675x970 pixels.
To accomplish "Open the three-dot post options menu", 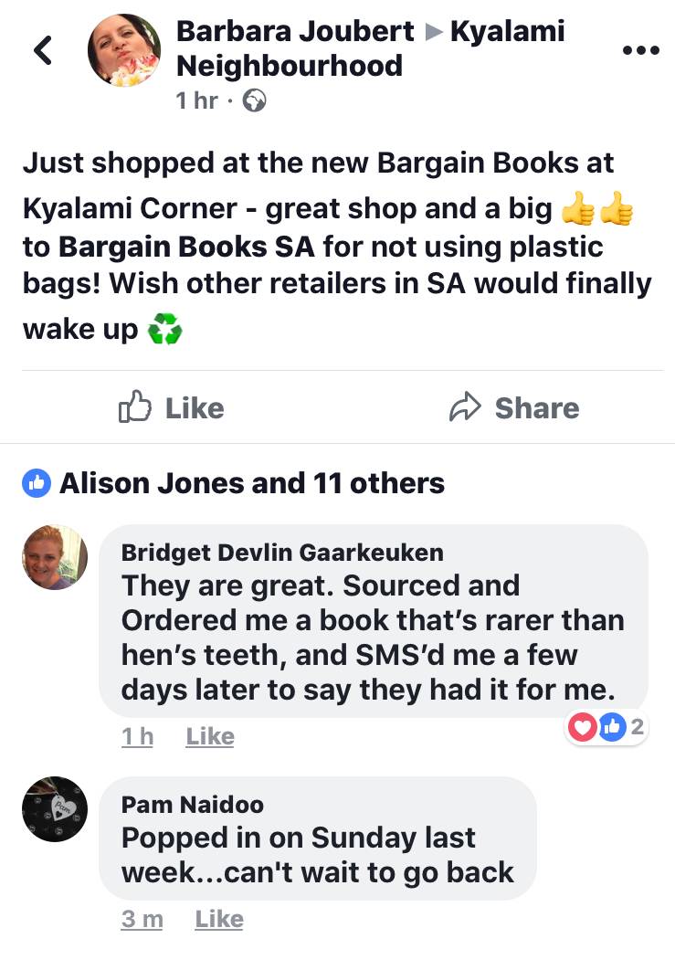I will pyautogui.click(x=640, y=50).
